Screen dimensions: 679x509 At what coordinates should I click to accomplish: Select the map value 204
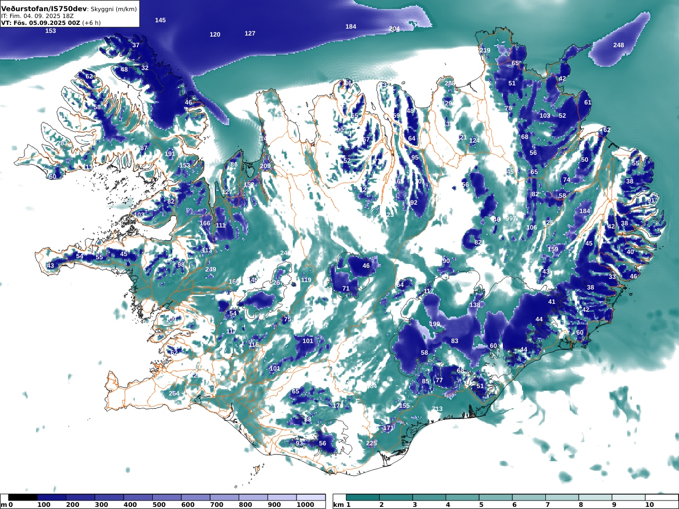[x=394, y=29]
